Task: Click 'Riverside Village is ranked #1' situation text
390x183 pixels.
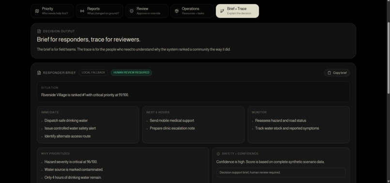Action: click(85, 95)
